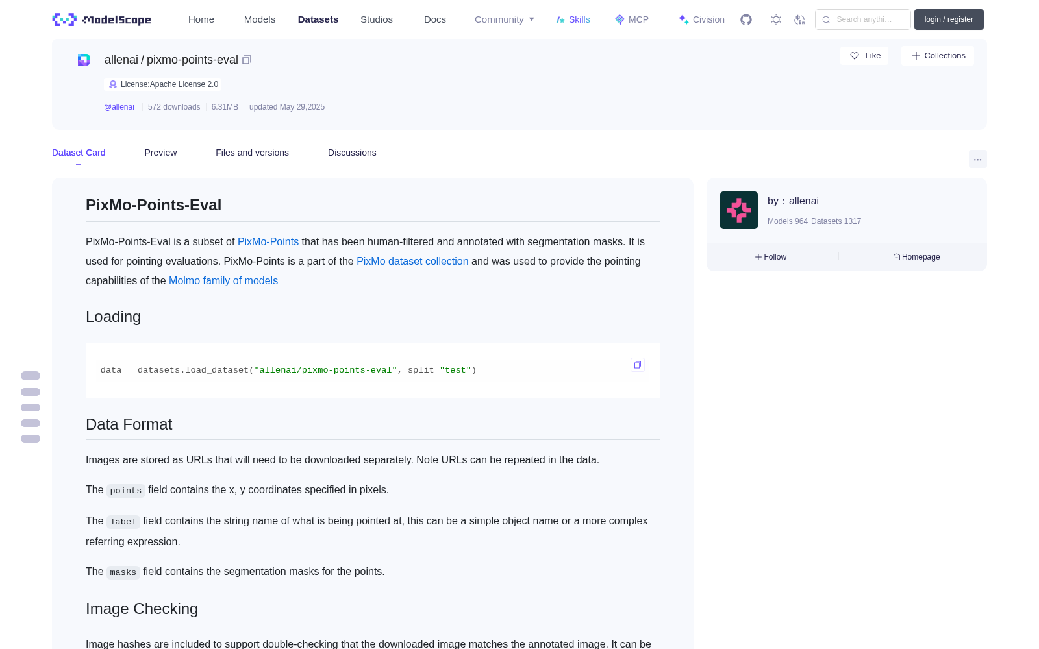Copy the load_dataset code snippet
The width and height of the screenshot is (1039, 649).
coord(638,365)
